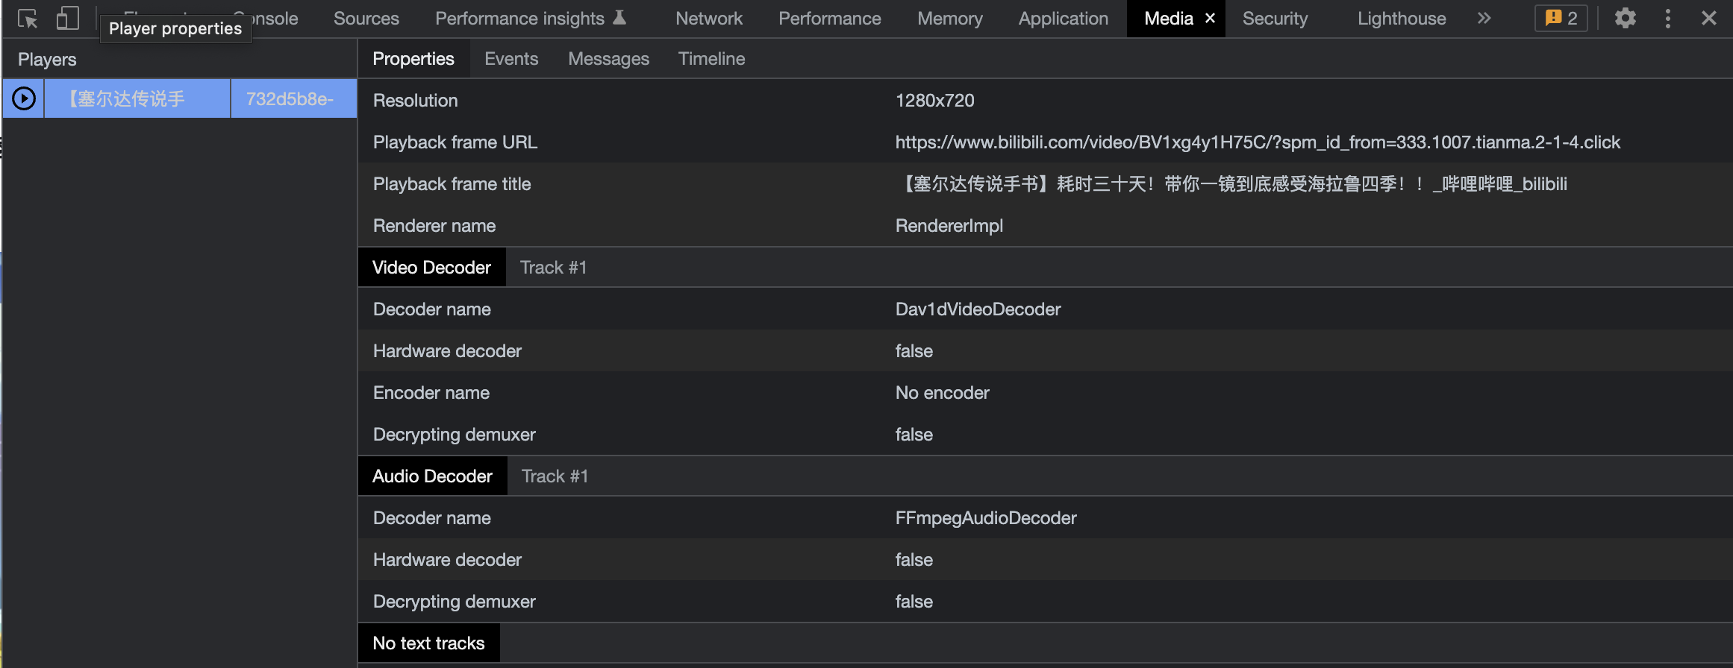The height and width of the screenshot is (668, 1733).
Task: Click the issues counter badge
Action: (1561, 19)
